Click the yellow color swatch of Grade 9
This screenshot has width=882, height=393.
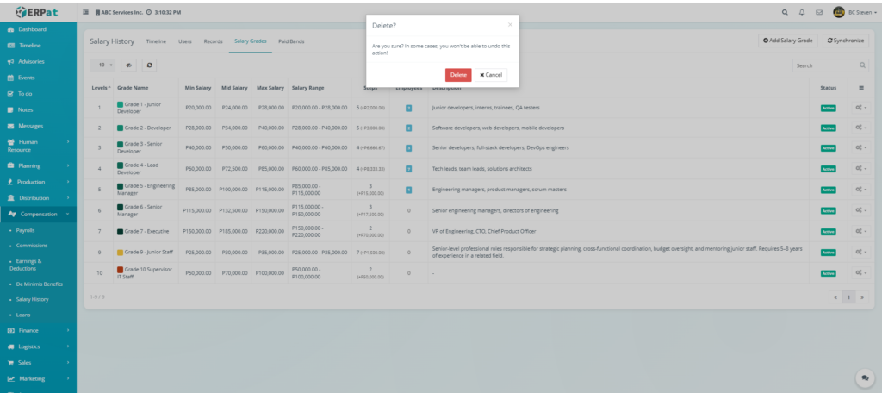click(x=120, y=253)
